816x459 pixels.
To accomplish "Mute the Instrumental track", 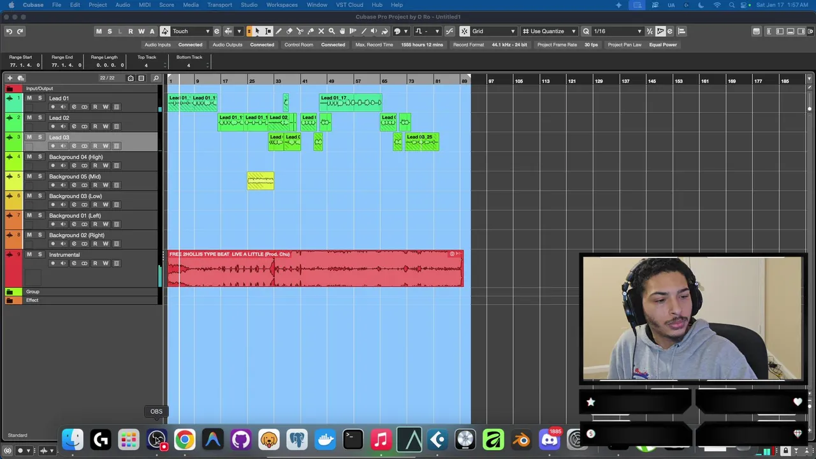I will [29, 254].
